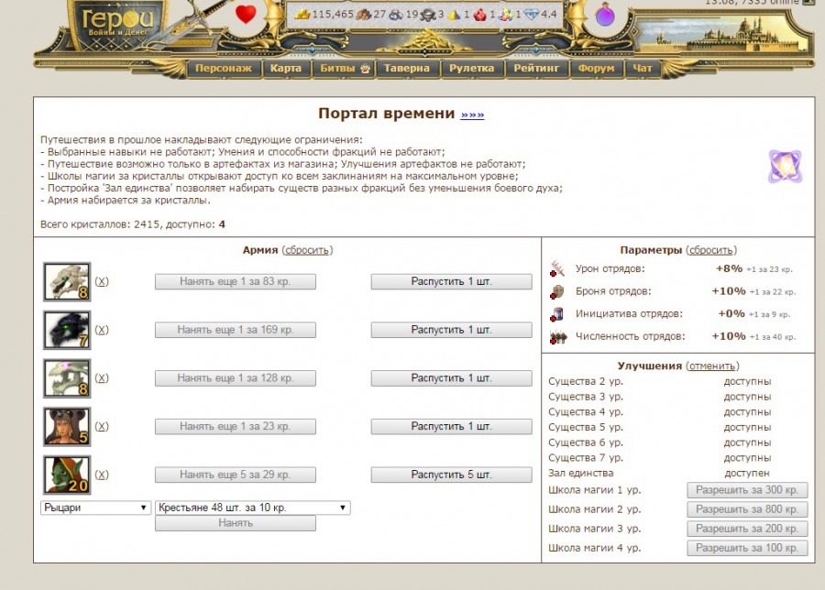Screen dimensions: 825x590
Task: Click the green goblin creature portrait
Action: click(x=67, y=475)
